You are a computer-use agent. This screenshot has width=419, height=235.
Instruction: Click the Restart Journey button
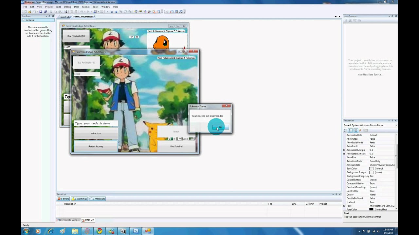pyautogui.click(x=96, y=146)
